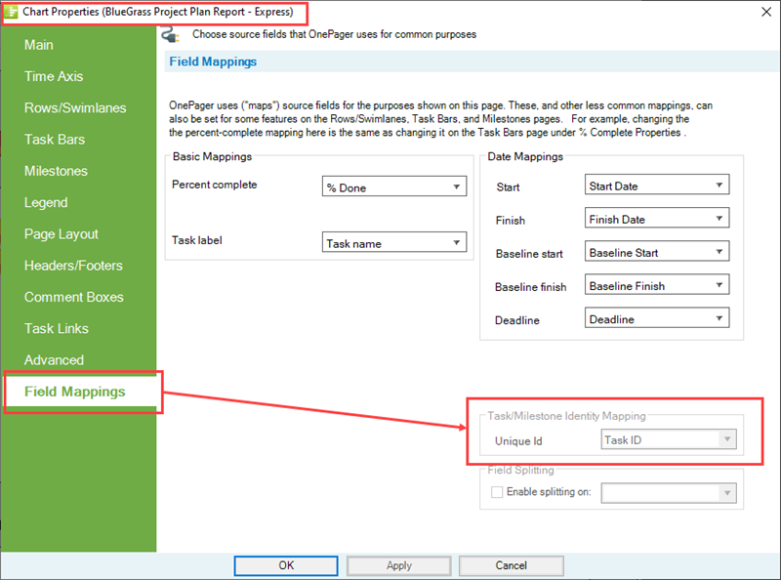Expand the Deadline mapping dropdown
The width and height of the screenshot is (781, 580).
point(657,318)
